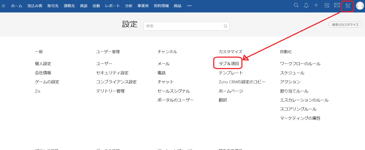Click the 設定のカスタマイズ button
This screenshot has height=150, width=365.
coord(345,25)
